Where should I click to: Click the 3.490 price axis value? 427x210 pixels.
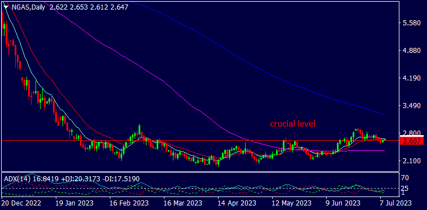click(412, 106)
